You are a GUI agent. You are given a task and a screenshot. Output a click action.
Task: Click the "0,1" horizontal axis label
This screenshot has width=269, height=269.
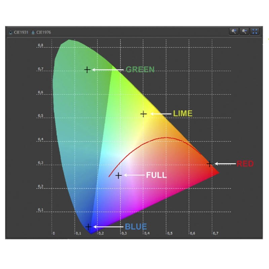point(78,233)
